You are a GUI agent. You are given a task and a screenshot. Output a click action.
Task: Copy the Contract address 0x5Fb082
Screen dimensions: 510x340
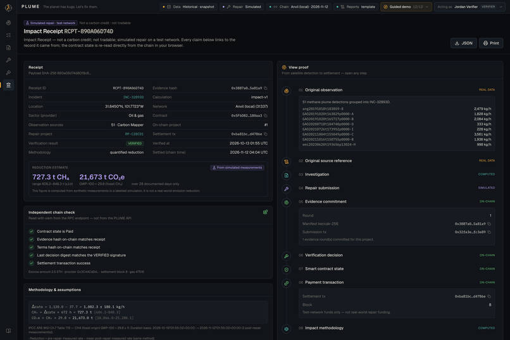pyautogui.click(x=266, y=115)
